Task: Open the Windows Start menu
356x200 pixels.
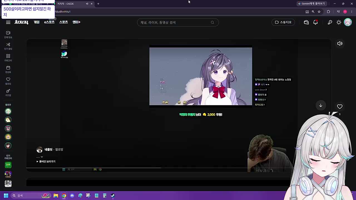Action: pos(6,196)
